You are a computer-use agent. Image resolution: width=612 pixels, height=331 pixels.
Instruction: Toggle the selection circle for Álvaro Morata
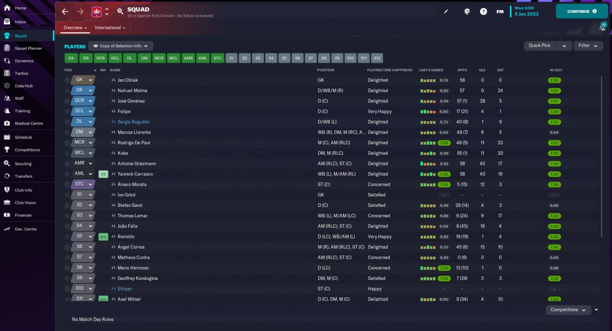67,184
